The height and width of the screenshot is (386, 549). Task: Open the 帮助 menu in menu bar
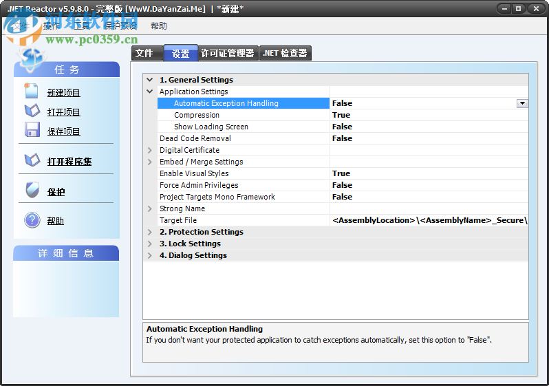(159, 26)
